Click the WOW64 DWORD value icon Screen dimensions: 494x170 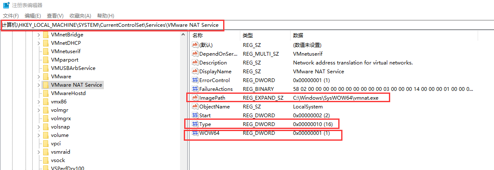click(195, 133)
